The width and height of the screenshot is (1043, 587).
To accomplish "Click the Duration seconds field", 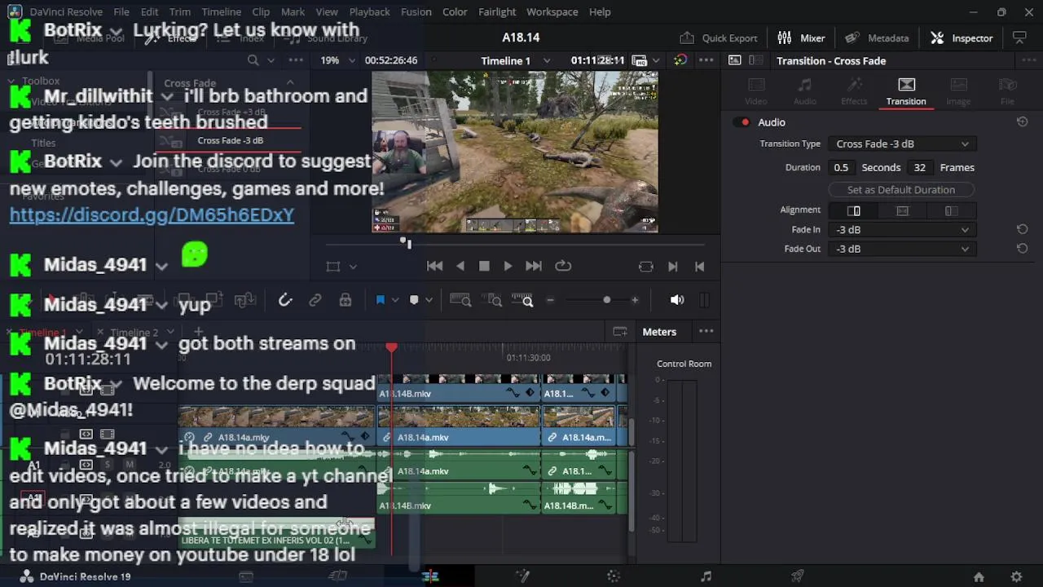I will (841, 167).
